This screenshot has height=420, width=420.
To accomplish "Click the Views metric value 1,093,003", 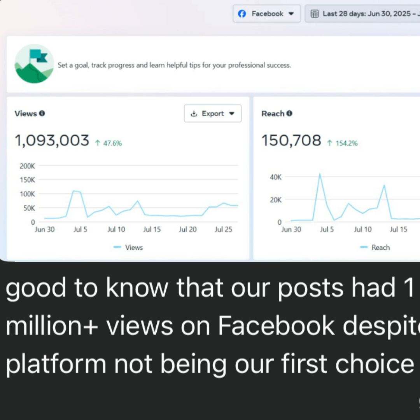I will (x=52, y=140).
